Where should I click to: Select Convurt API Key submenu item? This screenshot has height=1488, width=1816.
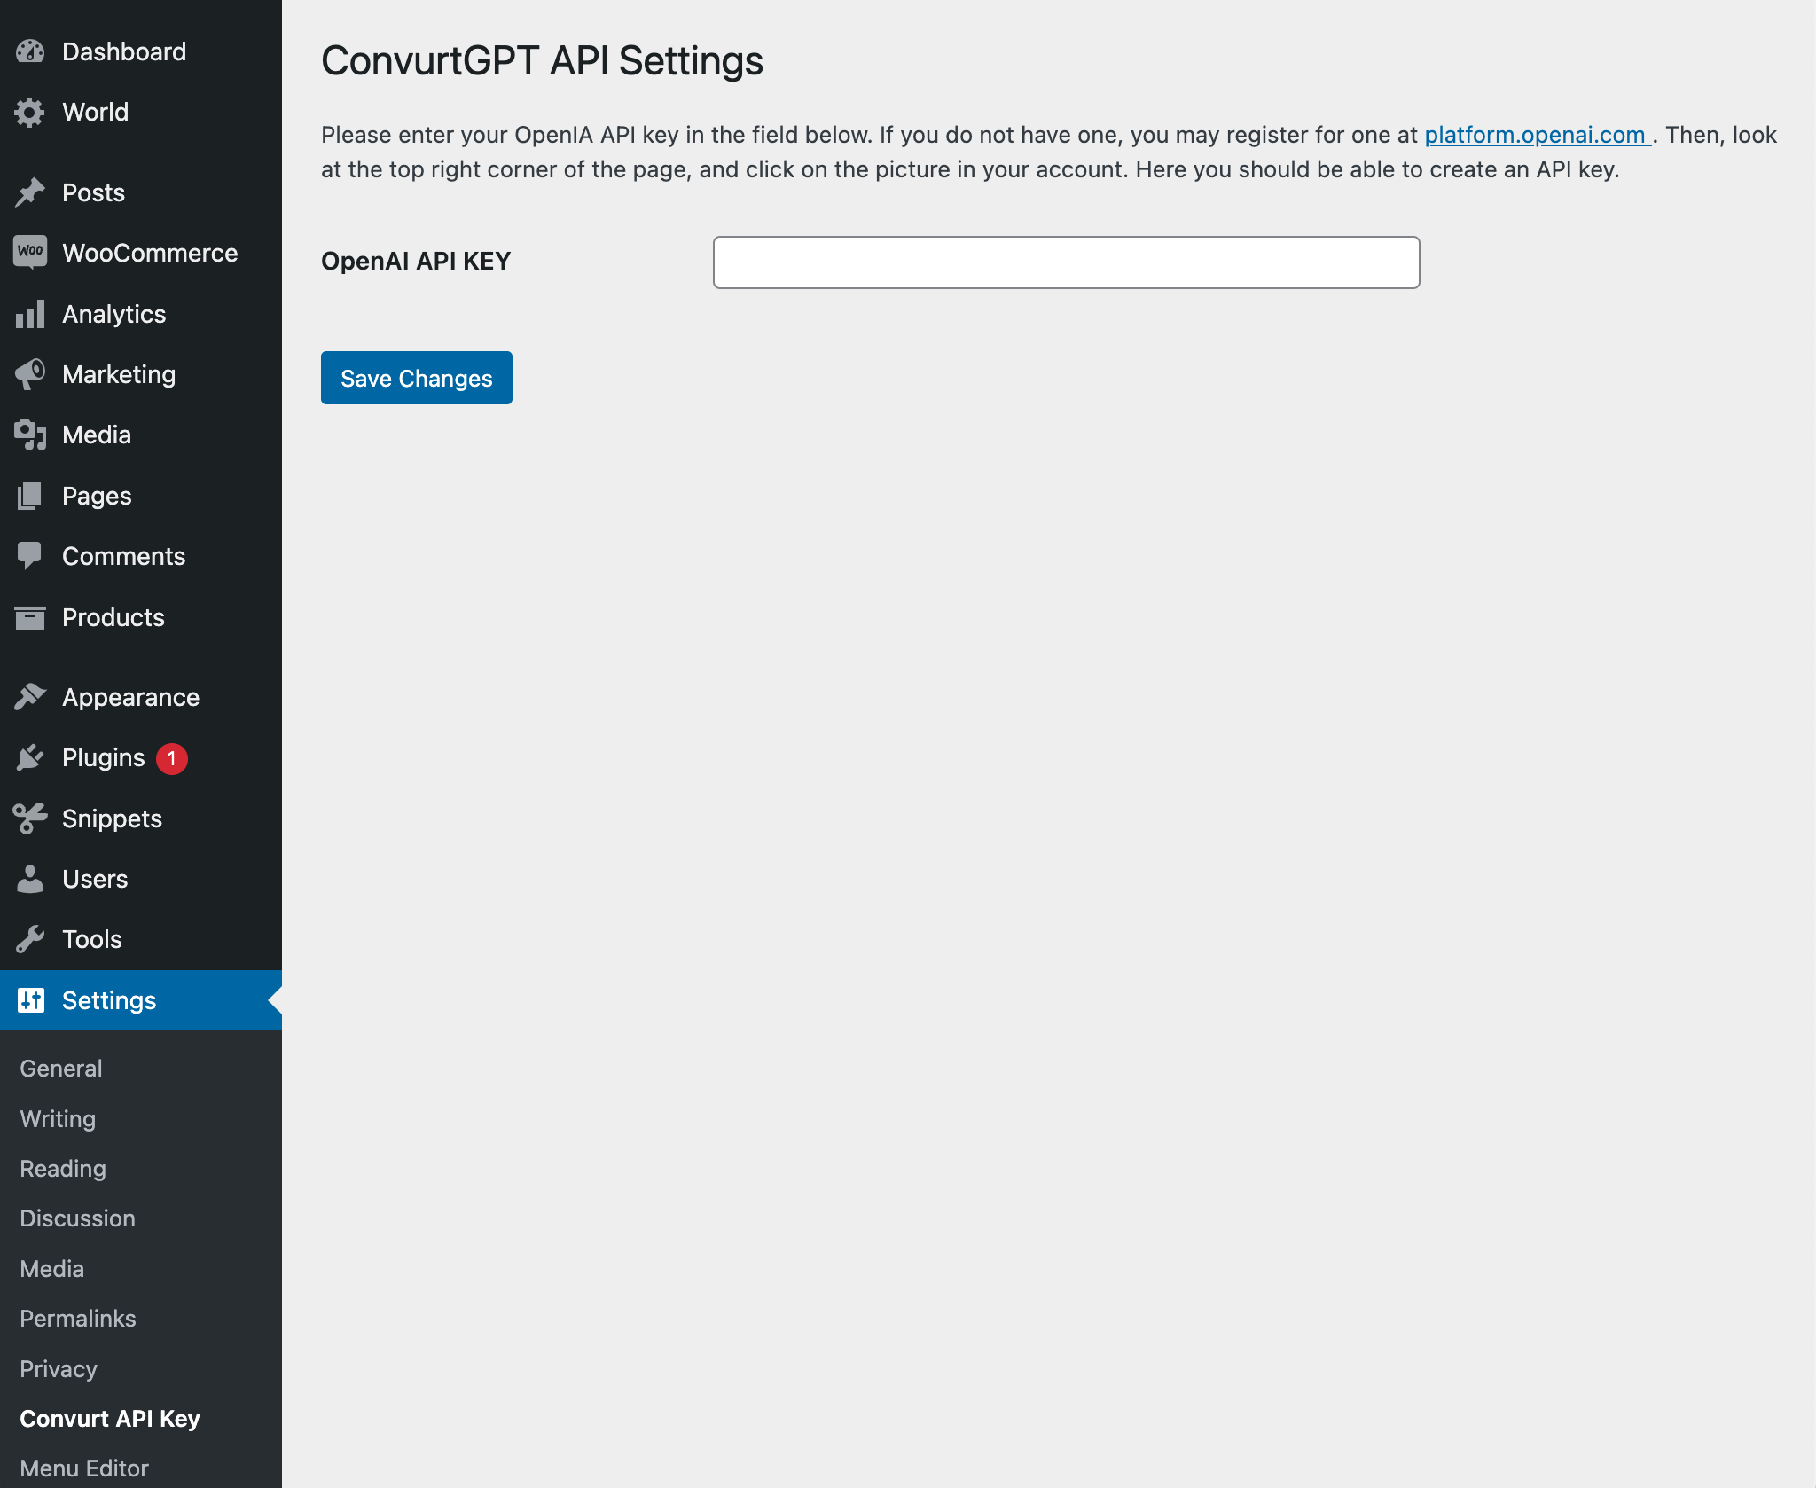coord(110,1419)
